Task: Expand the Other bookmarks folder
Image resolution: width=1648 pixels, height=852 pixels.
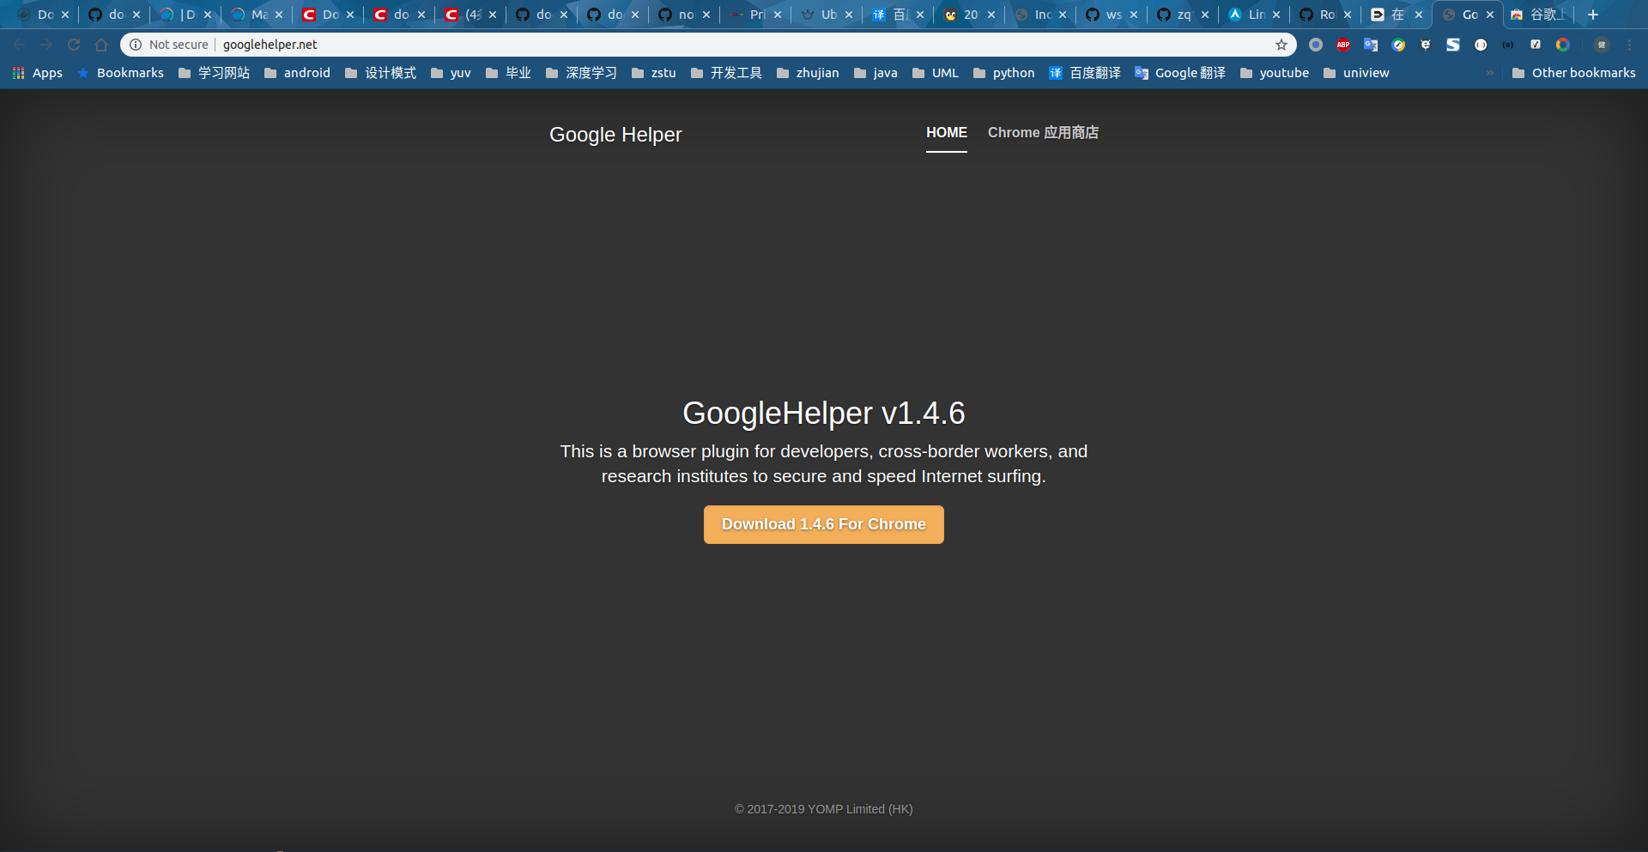Action: click(1573, 73)
